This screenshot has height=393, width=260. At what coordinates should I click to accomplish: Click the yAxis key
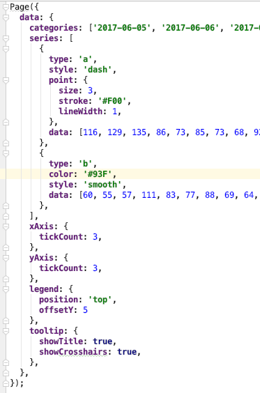(x=41, y=258)
